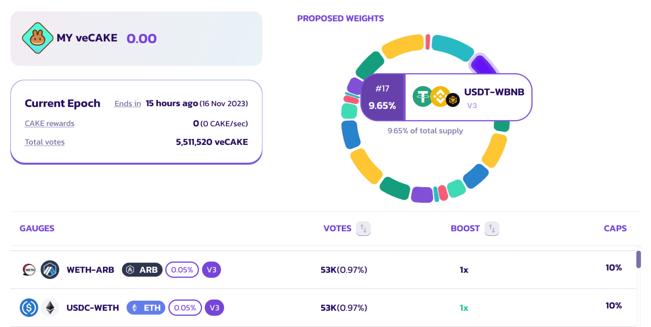Click the Ethereum token icon in USDC-WETH row
651x327 pixels.
pyautogui.click(x=50, y=308)
